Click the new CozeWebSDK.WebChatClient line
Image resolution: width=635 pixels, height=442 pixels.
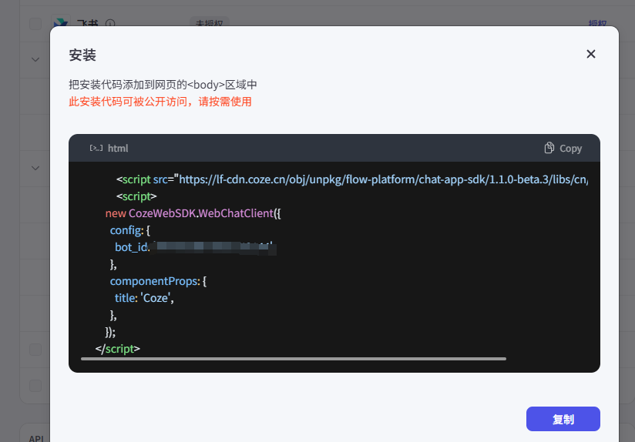click(193, 213)
